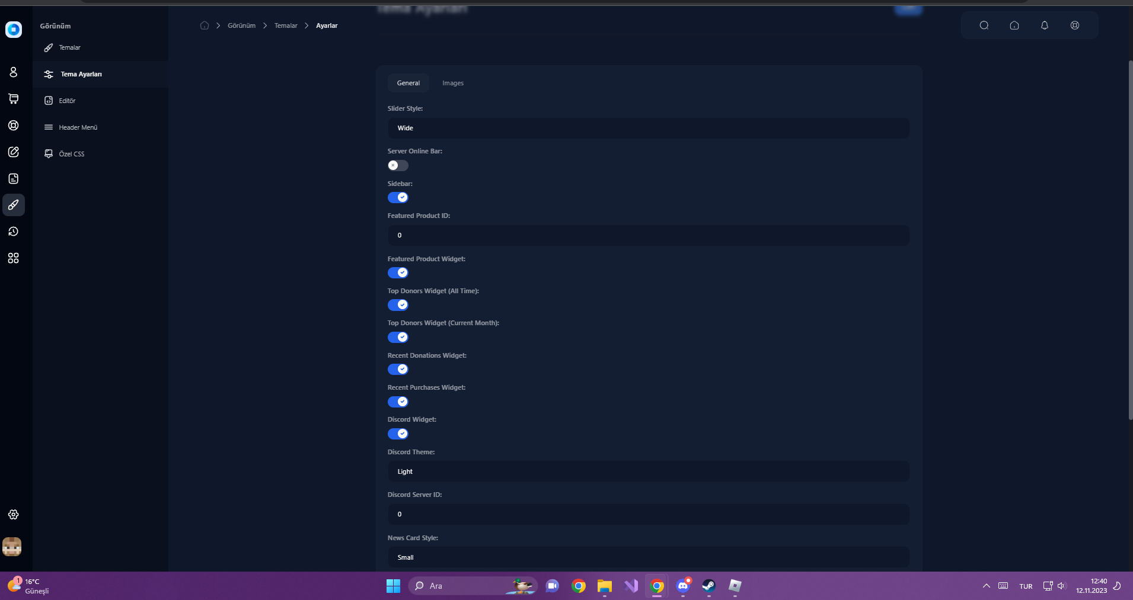Disable the Discord Widget toggle

tap(398, 434)
